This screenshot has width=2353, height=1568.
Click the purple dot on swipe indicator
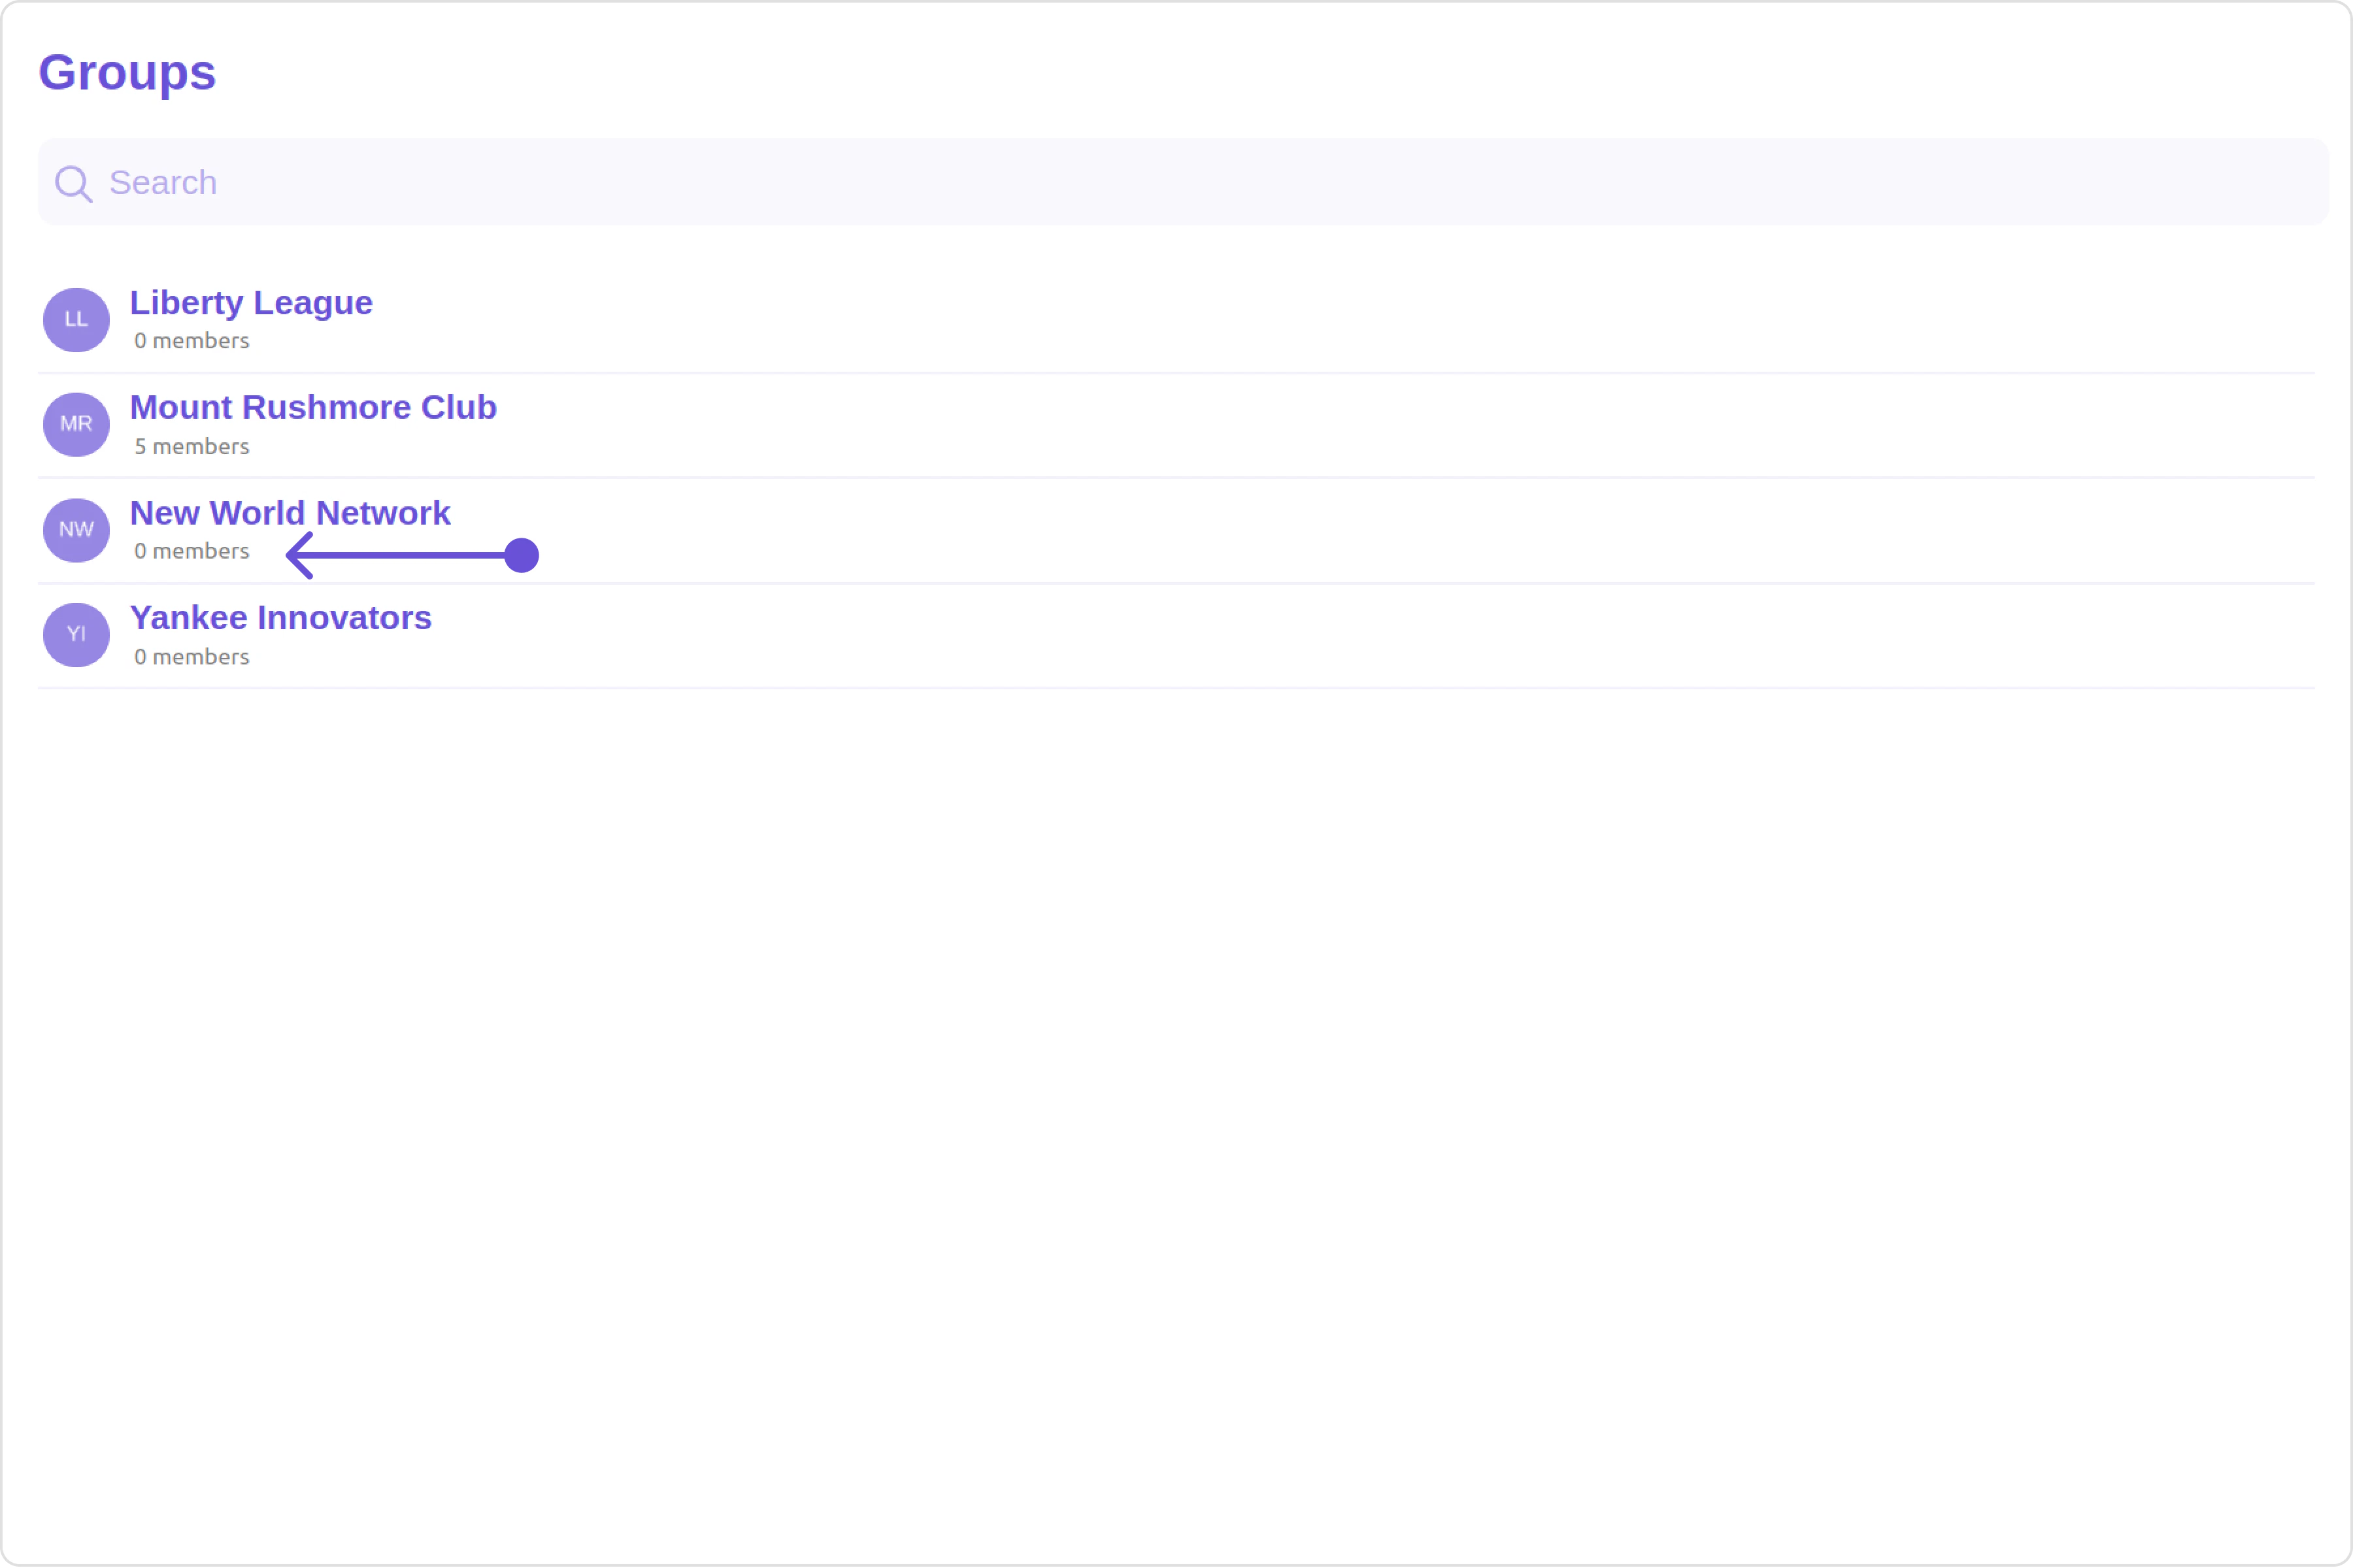click(521, 555)
